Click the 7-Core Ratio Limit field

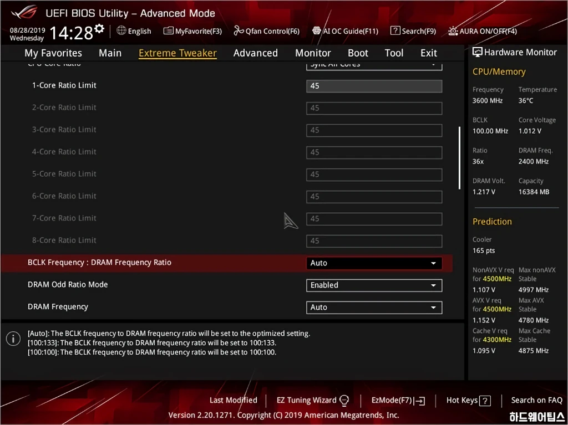click(x=374, y=219)
